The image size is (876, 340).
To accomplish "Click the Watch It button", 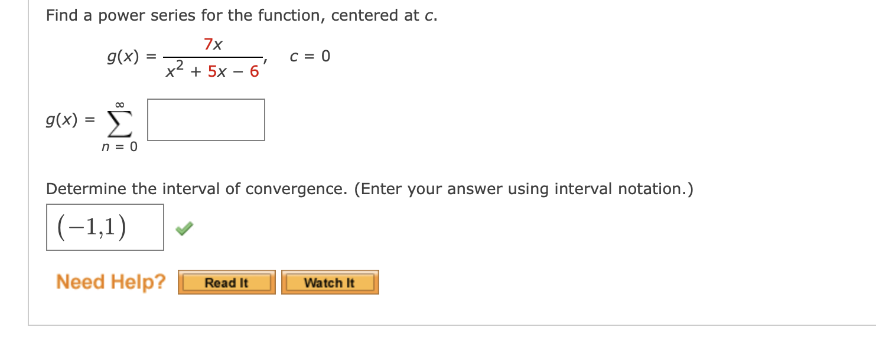I will tap(330, 282).
